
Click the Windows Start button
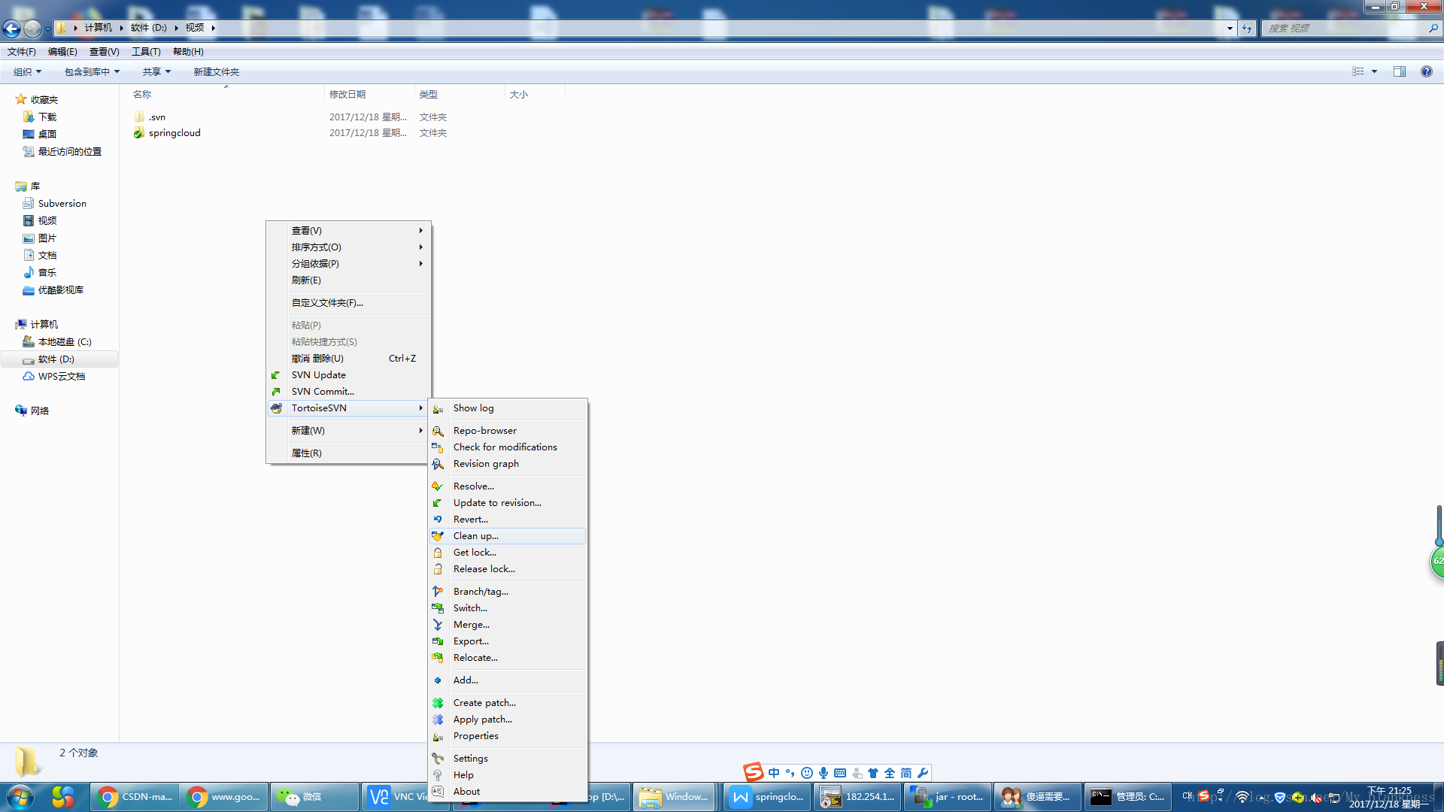point(20,797)
